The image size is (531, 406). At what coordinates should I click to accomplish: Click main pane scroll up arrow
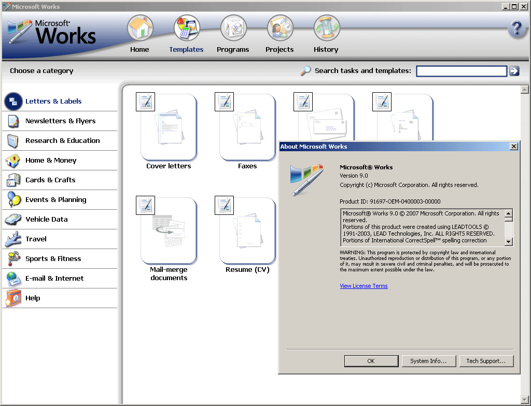[x=525, y=90]
